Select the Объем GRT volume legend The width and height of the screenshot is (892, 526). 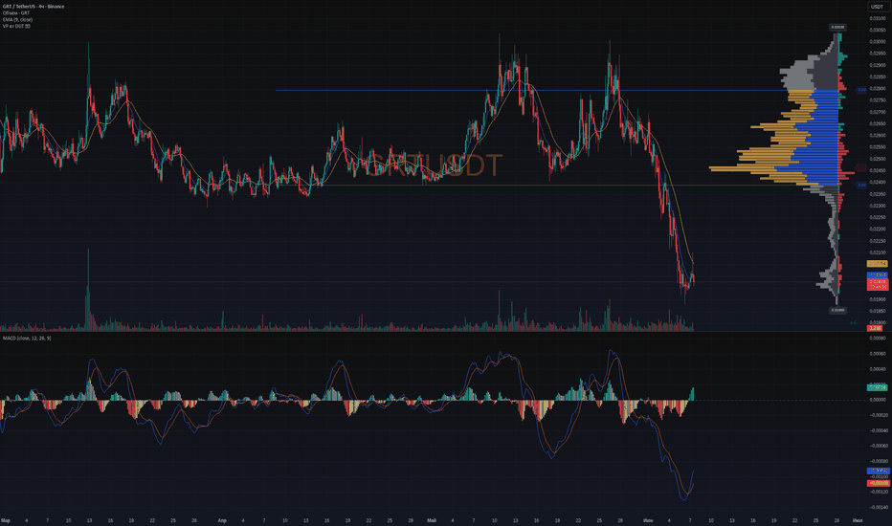(x=16, y=12)
